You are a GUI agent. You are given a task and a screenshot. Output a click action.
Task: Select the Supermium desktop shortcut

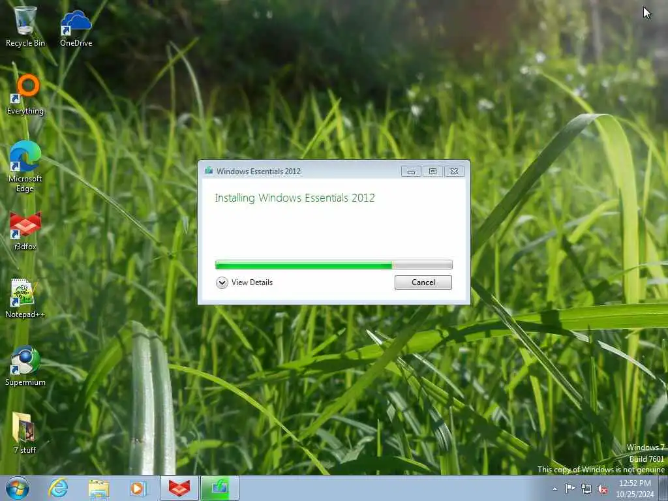point(25,366)
